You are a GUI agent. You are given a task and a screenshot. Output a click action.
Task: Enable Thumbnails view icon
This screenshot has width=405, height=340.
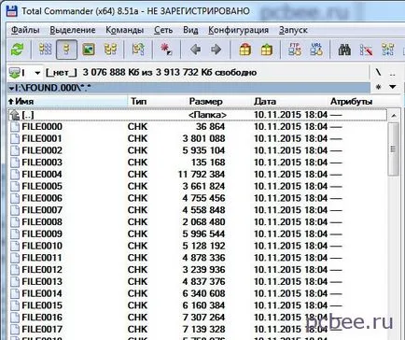click(x=89, y=50)
